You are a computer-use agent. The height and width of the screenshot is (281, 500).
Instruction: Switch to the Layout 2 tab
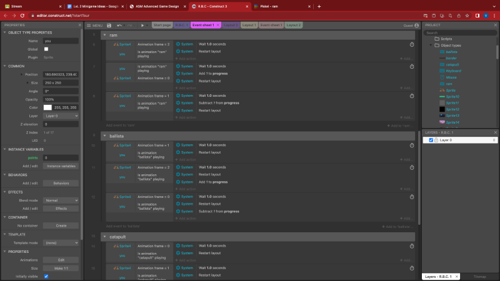coord(294,25)
